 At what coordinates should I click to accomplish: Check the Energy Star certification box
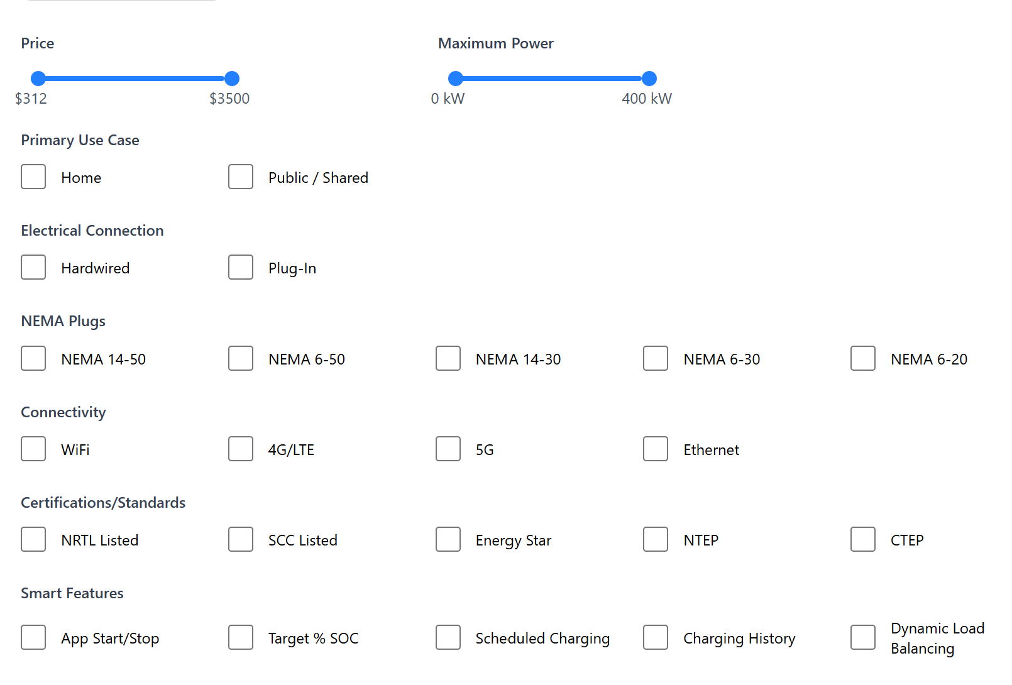(448, 539)
